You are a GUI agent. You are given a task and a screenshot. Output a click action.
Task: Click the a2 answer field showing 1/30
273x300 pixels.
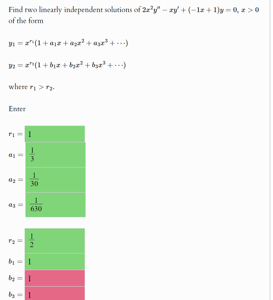pyautogui.click(x=55, y=179)
